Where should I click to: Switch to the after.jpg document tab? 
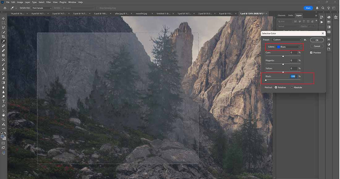(122, 14)
